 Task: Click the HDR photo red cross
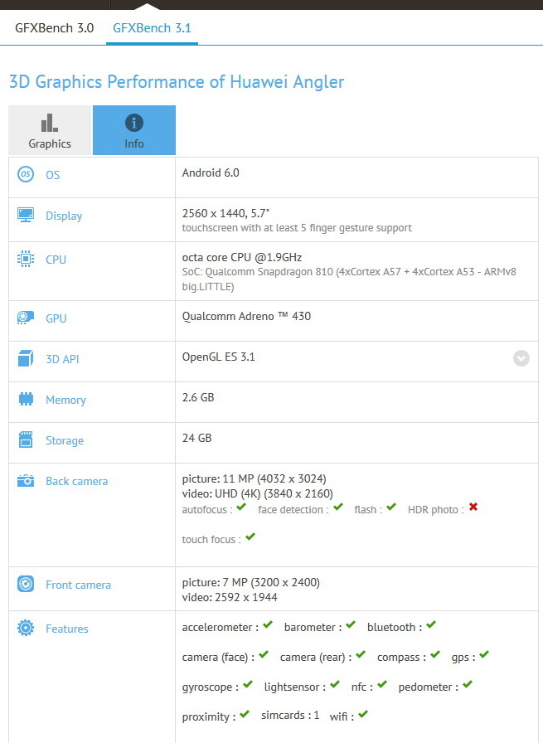tap(473, 507)
